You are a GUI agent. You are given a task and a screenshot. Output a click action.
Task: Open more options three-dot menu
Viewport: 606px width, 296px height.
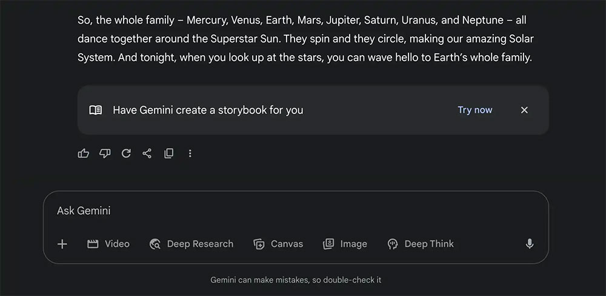[190, 153]
